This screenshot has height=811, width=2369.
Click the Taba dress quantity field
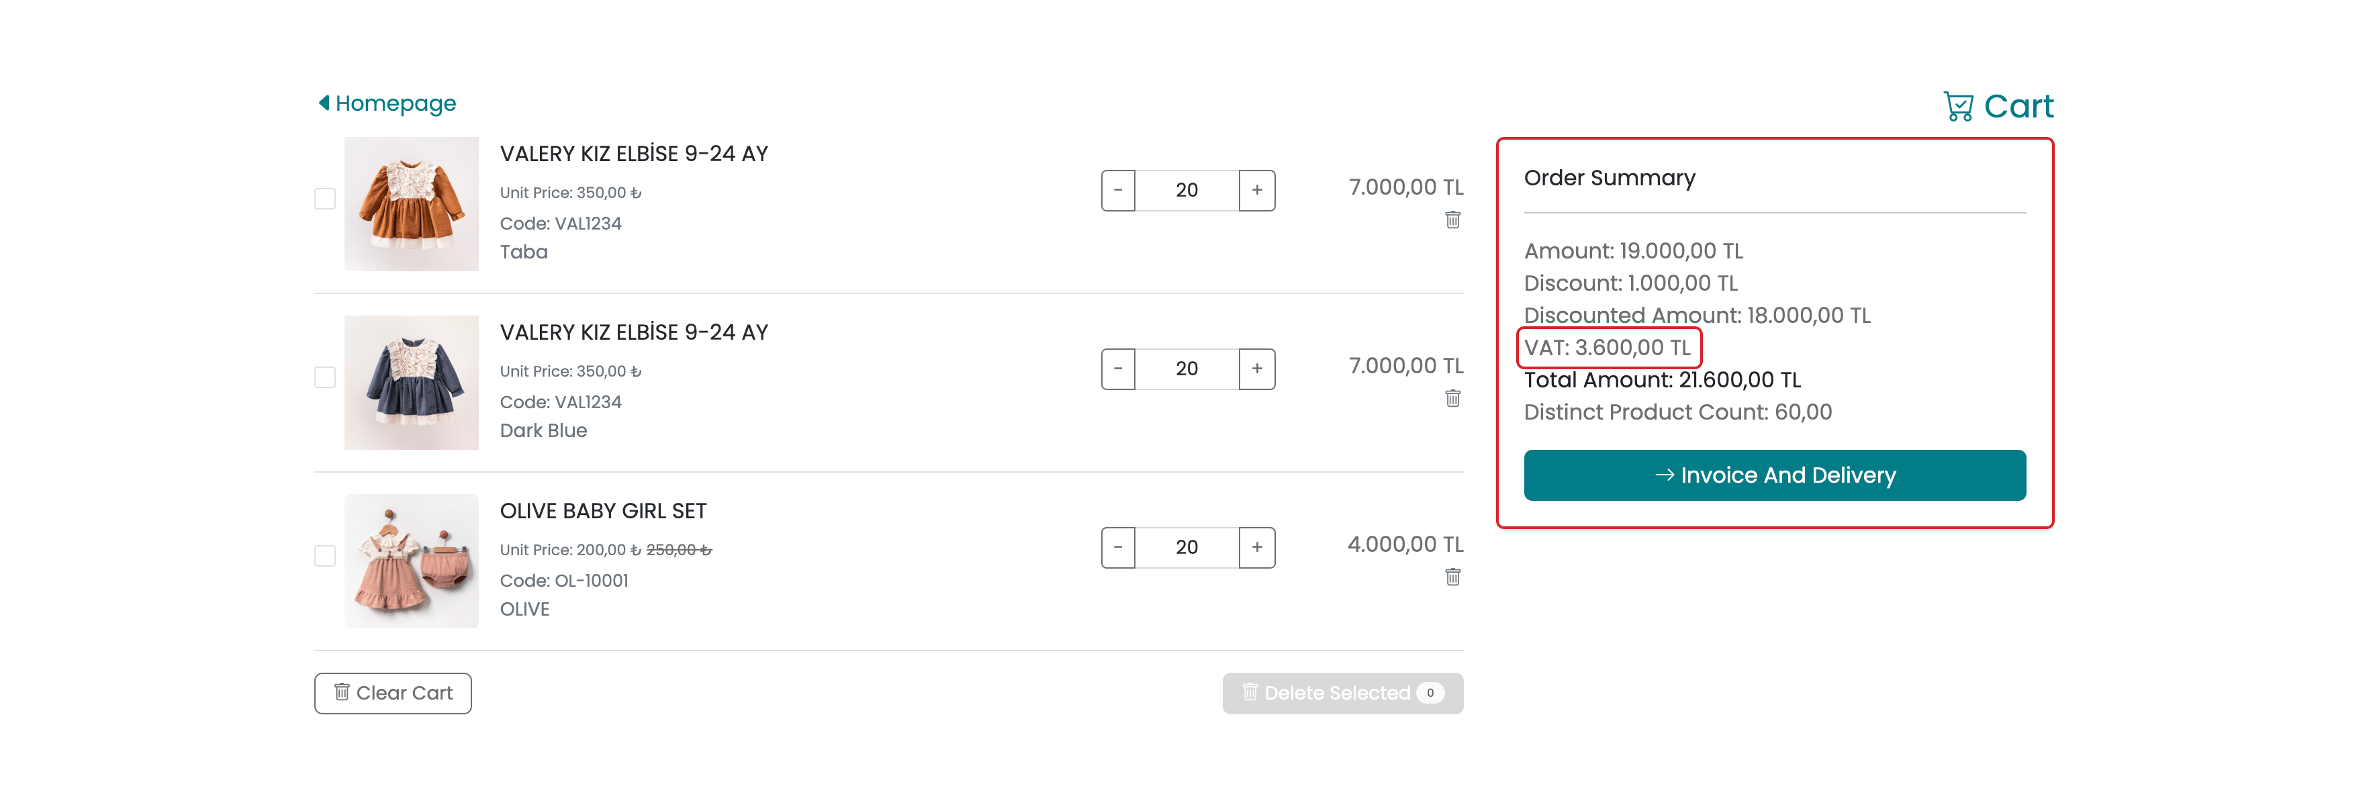[x=1187, y=191]
